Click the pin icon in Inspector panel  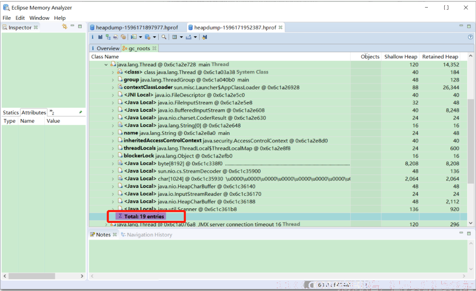pyautogui.click(x=80, y=112)
